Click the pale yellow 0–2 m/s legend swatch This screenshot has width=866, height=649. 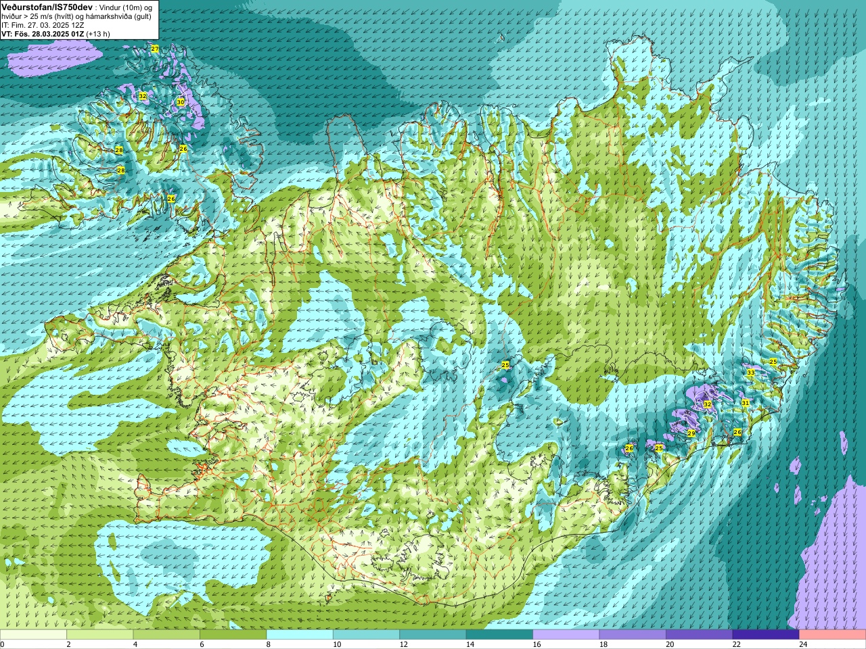point(33,635)
